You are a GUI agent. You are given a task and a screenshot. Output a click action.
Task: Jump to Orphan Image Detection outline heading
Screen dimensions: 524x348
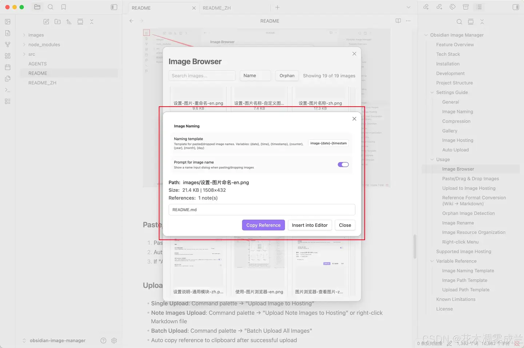coord(468,213)
